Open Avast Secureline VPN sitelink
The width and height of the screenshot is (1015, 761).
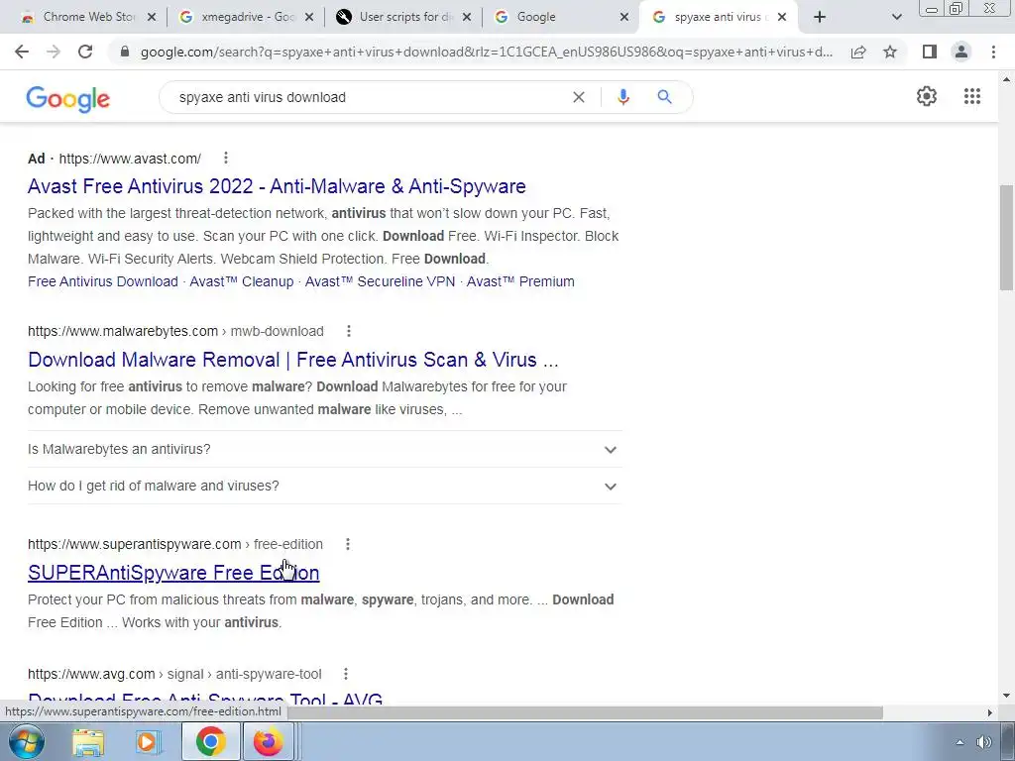(380, 281)
